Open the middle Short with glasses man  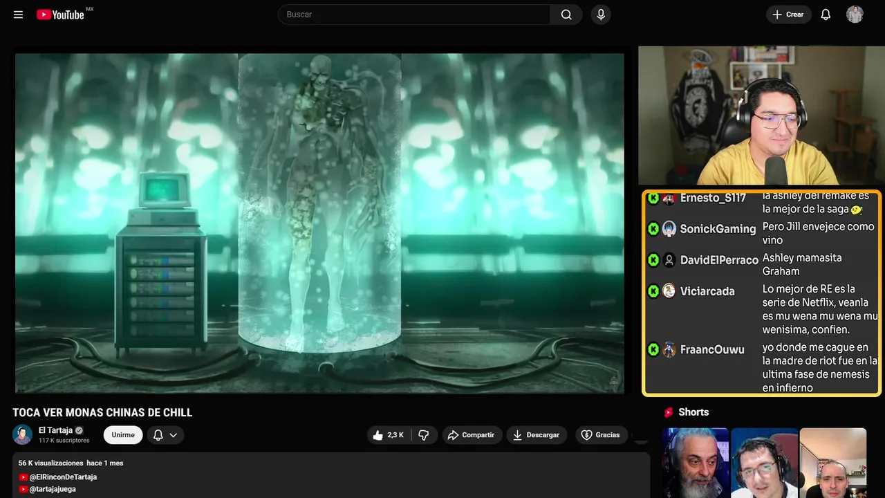764,463
